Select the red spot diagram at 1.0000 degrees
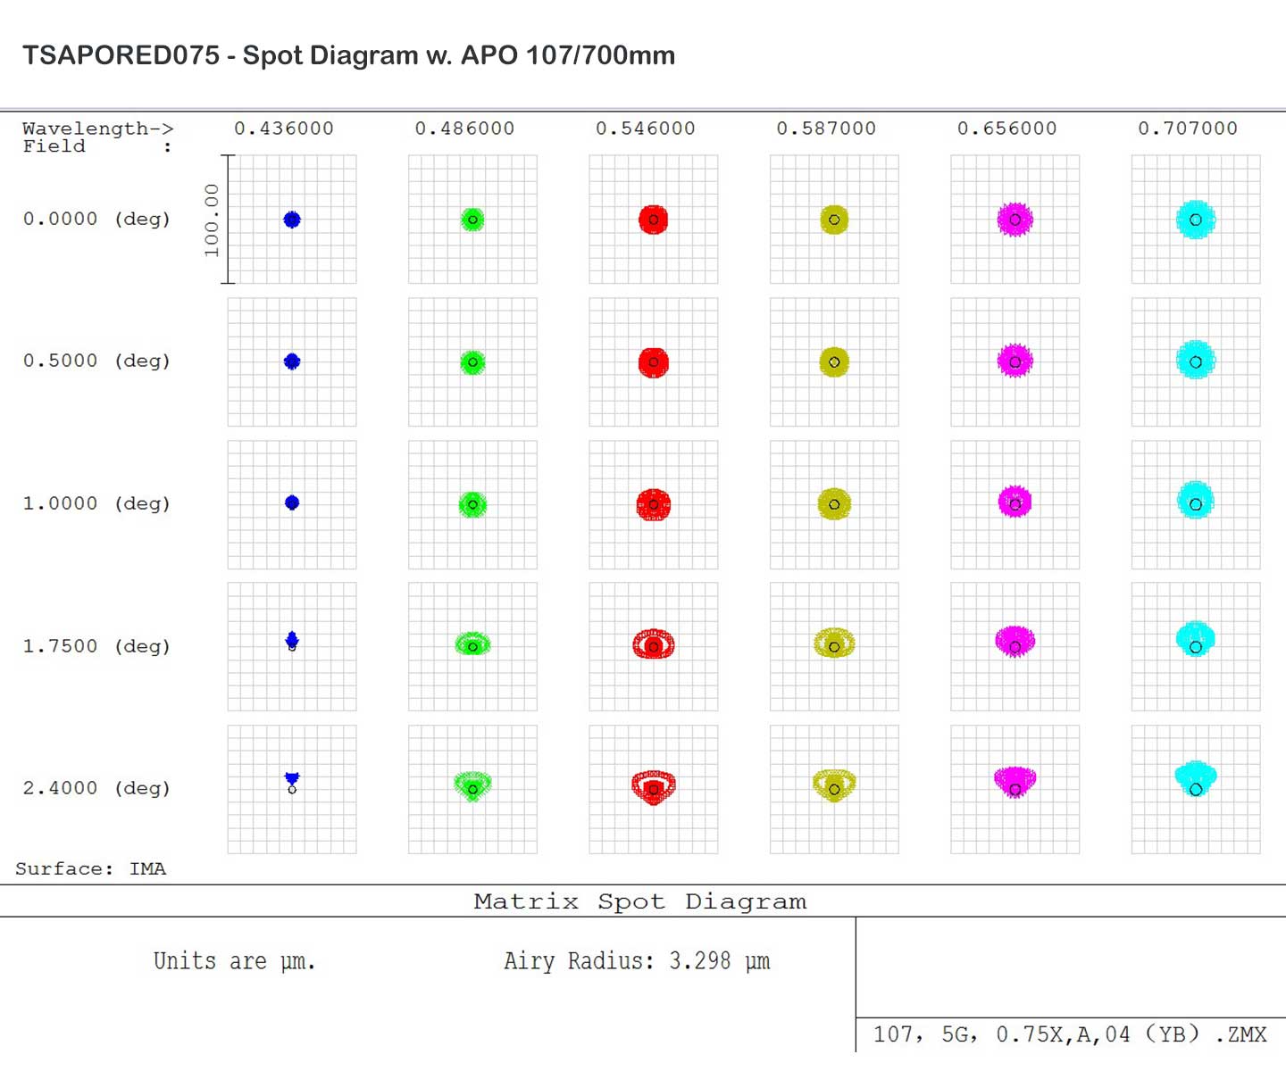 pyautogui.click(x=653, y=503)
